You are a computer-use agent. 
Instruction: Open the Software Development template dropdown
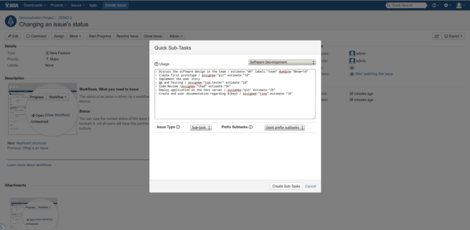282,62
